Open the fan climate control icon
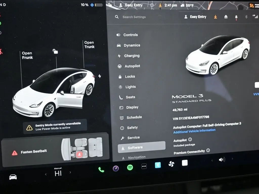The width and height of the screenshot is (259, 194). coord(171,164)
